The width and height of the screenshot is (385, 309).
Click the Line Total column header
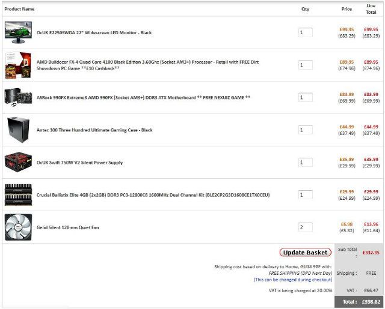(371, 9)
